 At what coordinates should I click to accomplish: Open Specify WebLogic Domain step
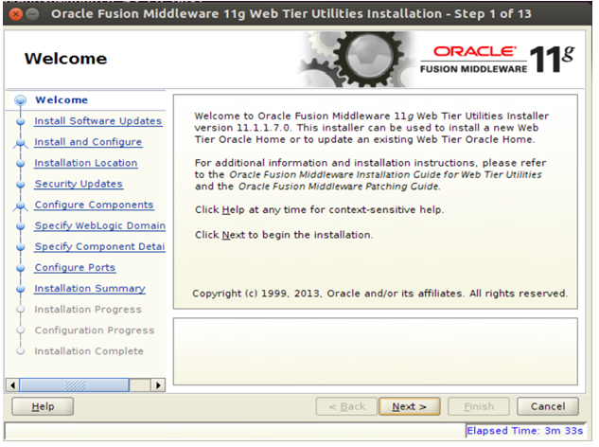pyautogui.click(x=100, y=225)
